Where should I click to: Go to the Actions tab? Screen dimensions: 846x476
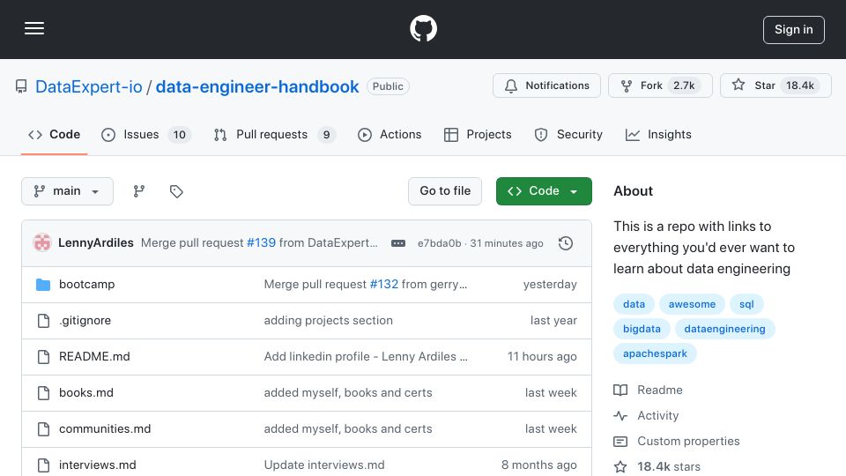390,134
